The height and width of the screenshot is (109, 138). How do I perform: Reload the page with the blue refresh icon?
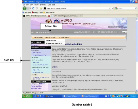click(x=33, y=8)
